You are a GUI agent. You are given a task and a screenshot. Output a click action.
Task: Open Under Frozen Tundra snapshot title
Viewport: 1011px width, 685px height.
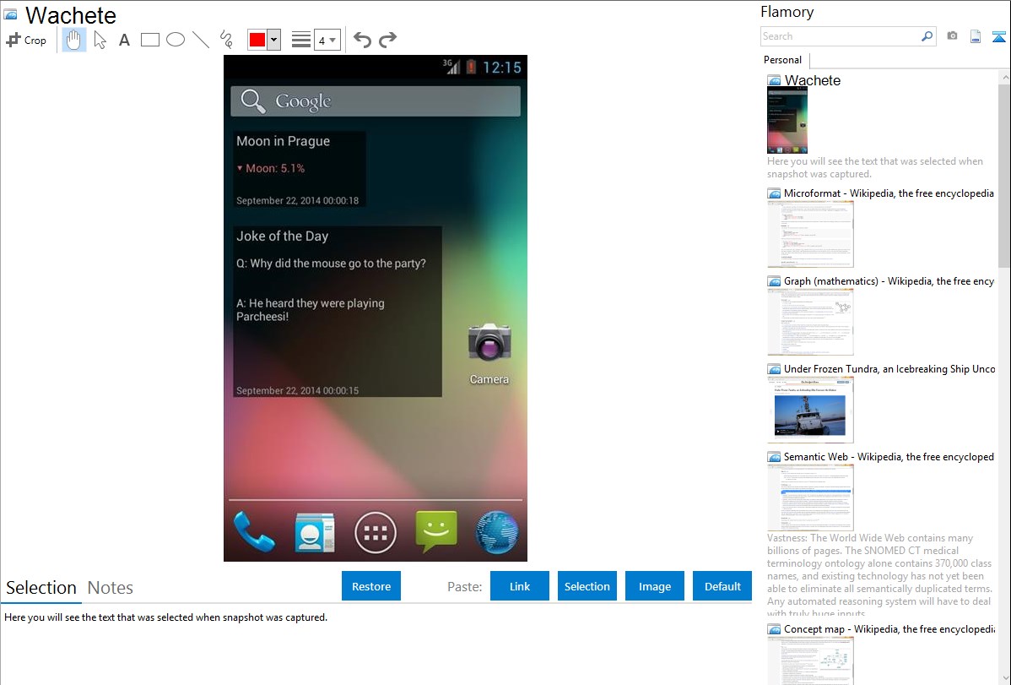tap(889, 368)
